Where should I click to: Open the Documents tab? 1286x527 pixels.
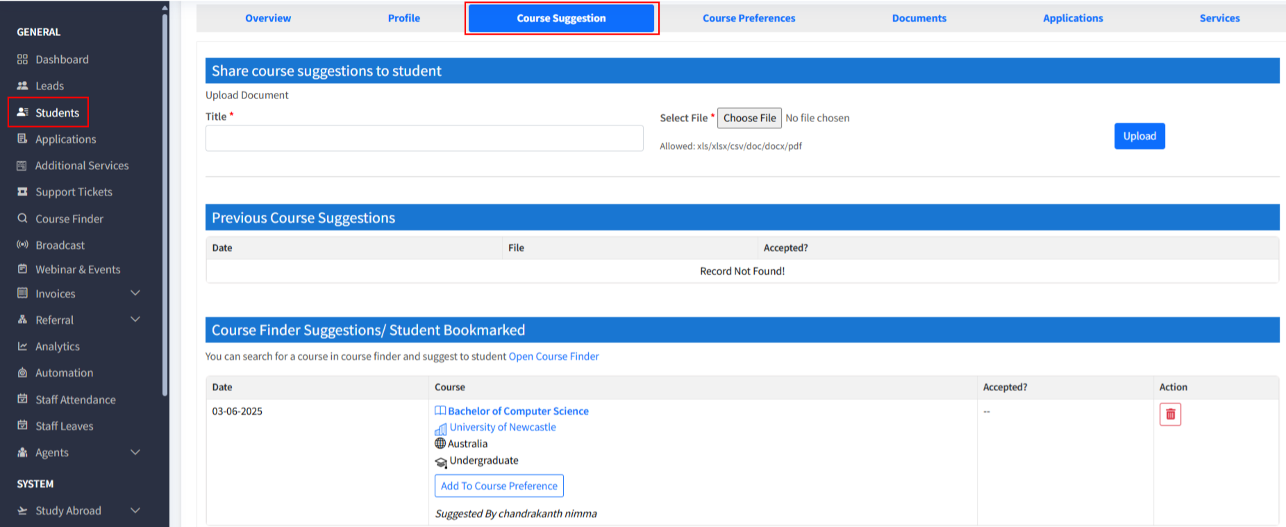919,18
